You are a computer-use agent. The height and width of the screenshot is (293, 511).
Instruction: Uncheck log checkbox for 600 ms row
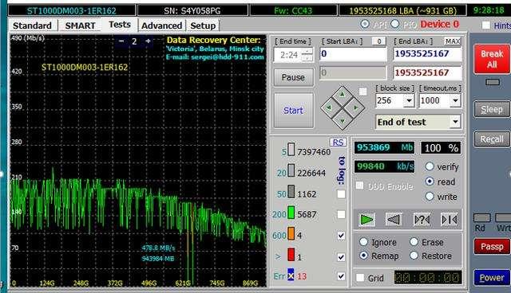pos(341,236)
